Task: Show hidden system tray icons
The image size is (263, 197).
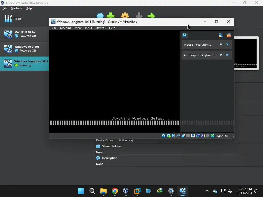Action: pyautogui.click(x=207, y=191)
